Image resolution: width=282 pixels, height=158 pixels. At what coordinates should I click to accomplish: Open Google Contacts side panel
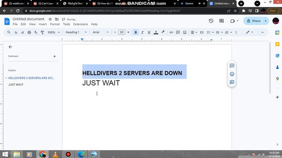[277, 67]
